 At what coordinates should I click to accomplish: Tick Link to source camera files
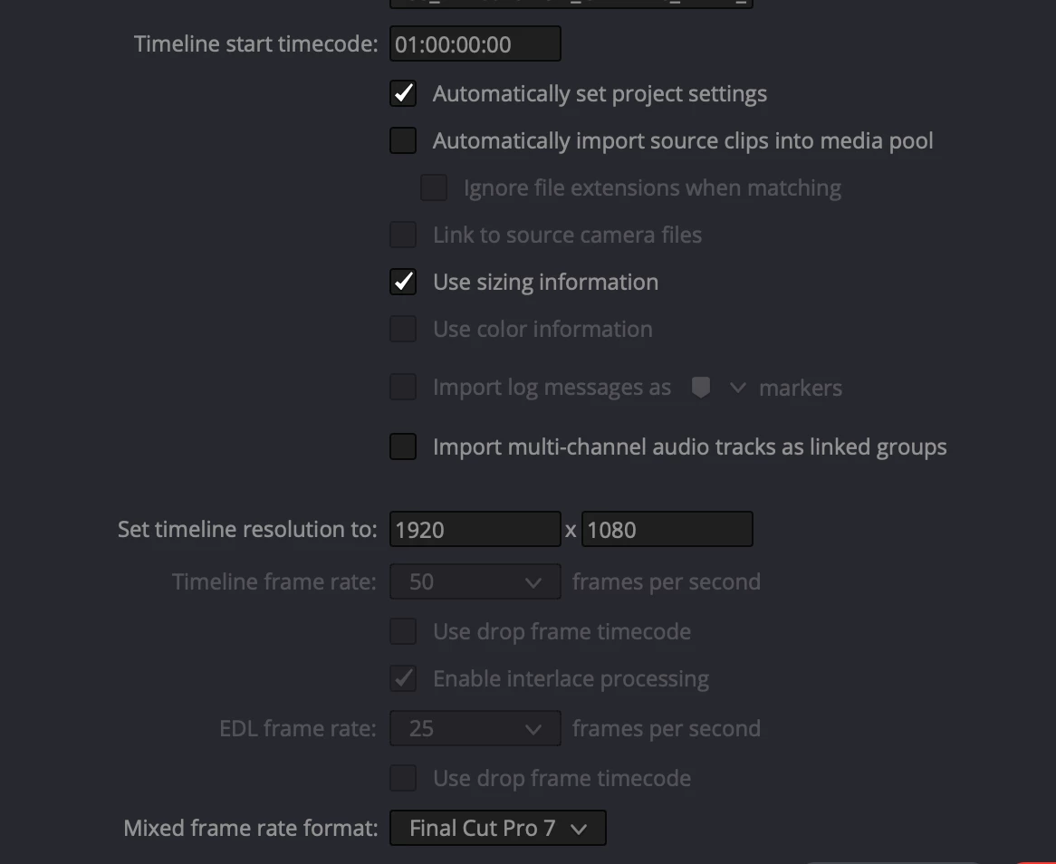click(403, 235)
